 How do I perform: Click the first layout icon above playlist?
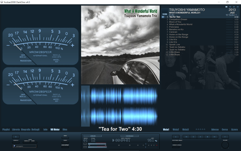click(226, 6)
